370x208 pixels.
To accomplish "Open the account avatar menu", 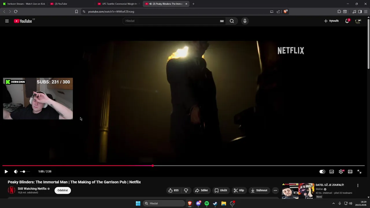I will pyautogui.click(x=358, y=21).
